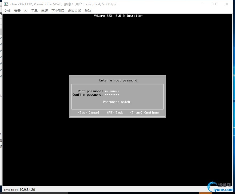Open the 查看 (View) menu
This screenshot has width=235, height=194.
click(x=17, y=11)
